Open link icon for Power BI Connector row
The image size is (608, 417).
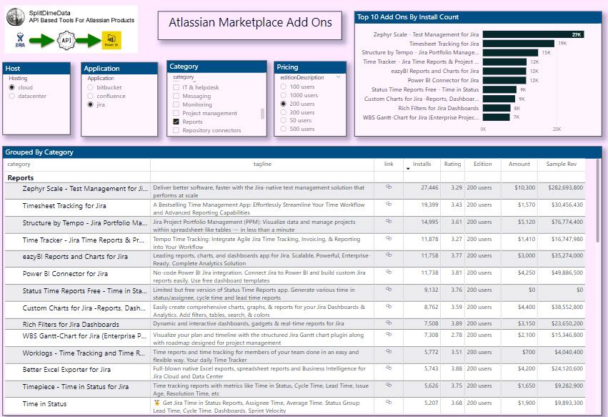[x=389, y=273]
